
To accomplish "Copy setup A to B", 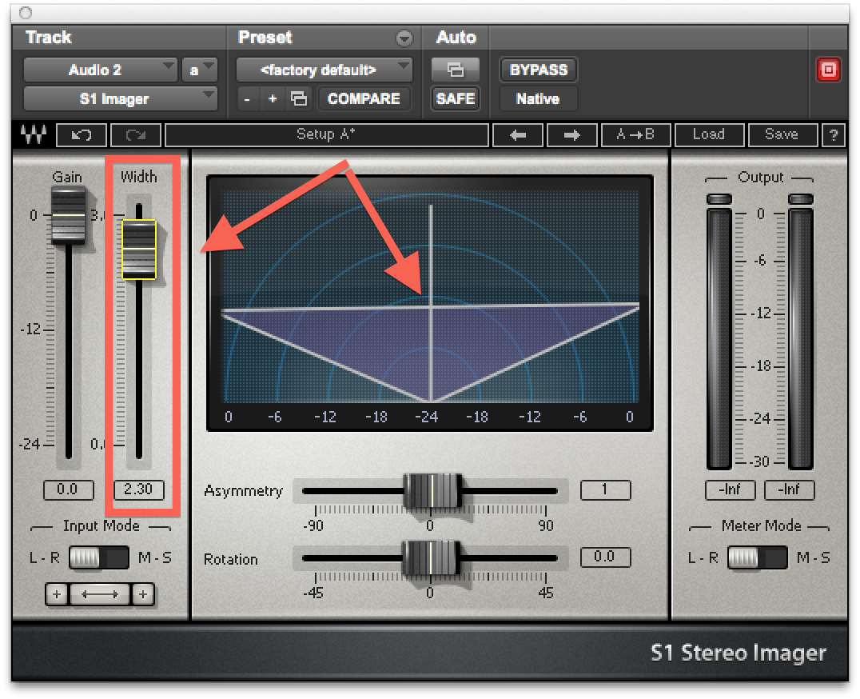I will (635, 135).
